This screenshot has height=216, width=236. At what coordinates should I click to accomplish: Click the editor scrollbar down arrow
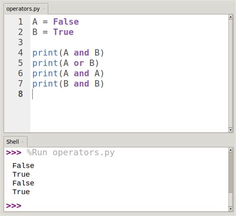(x=231, y=130)
